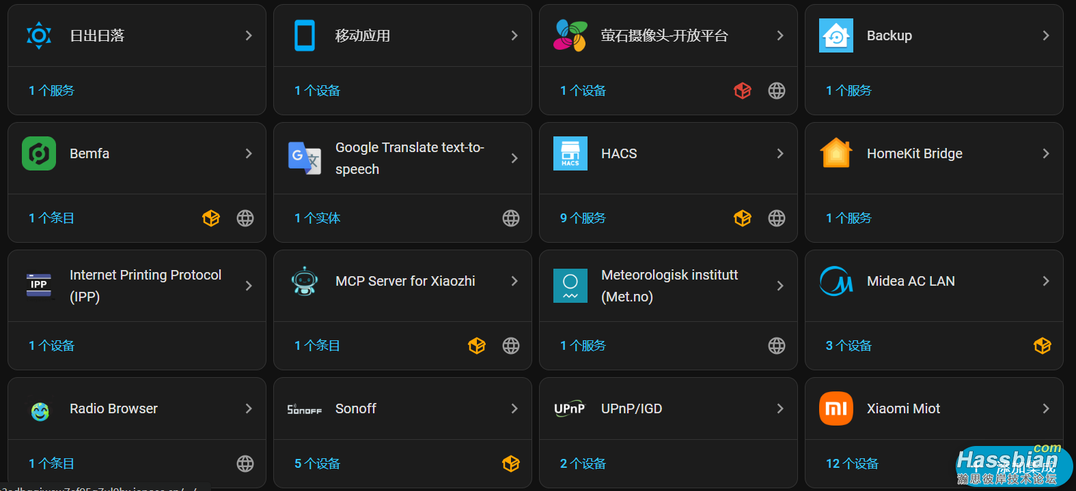
Task: Click the orange custom box icon on Sonoff card
Action: click(511, 464)
